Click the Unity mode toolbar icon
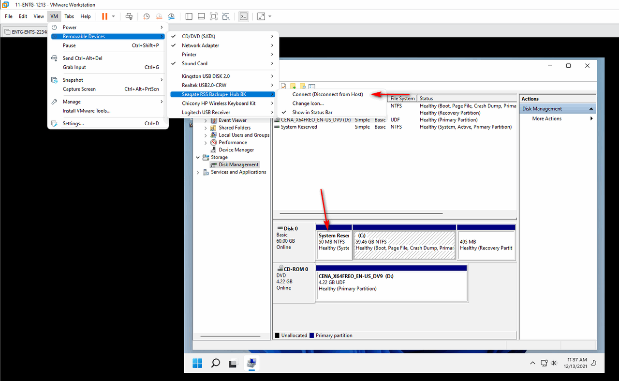This screenshot has height=381, width=619. coord(226,16)
